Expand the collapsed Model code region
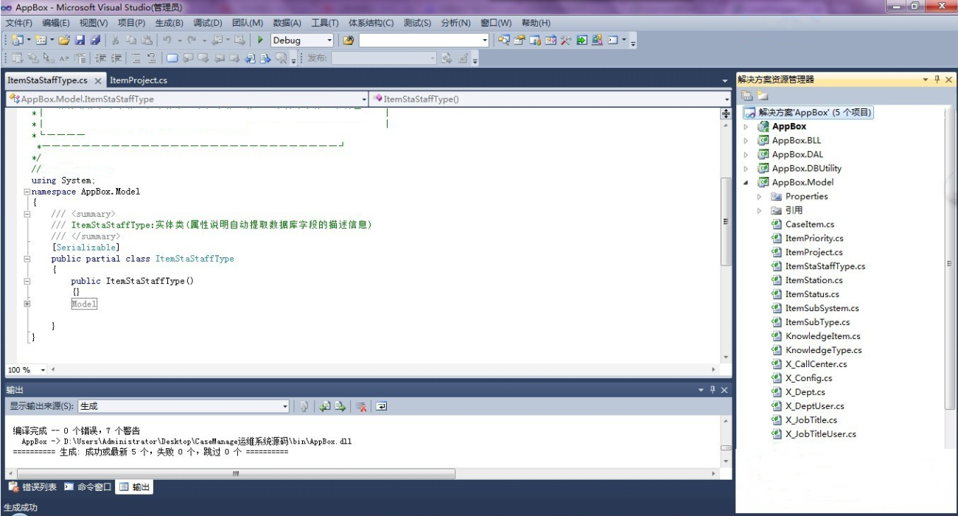 [x=27, y=304]
